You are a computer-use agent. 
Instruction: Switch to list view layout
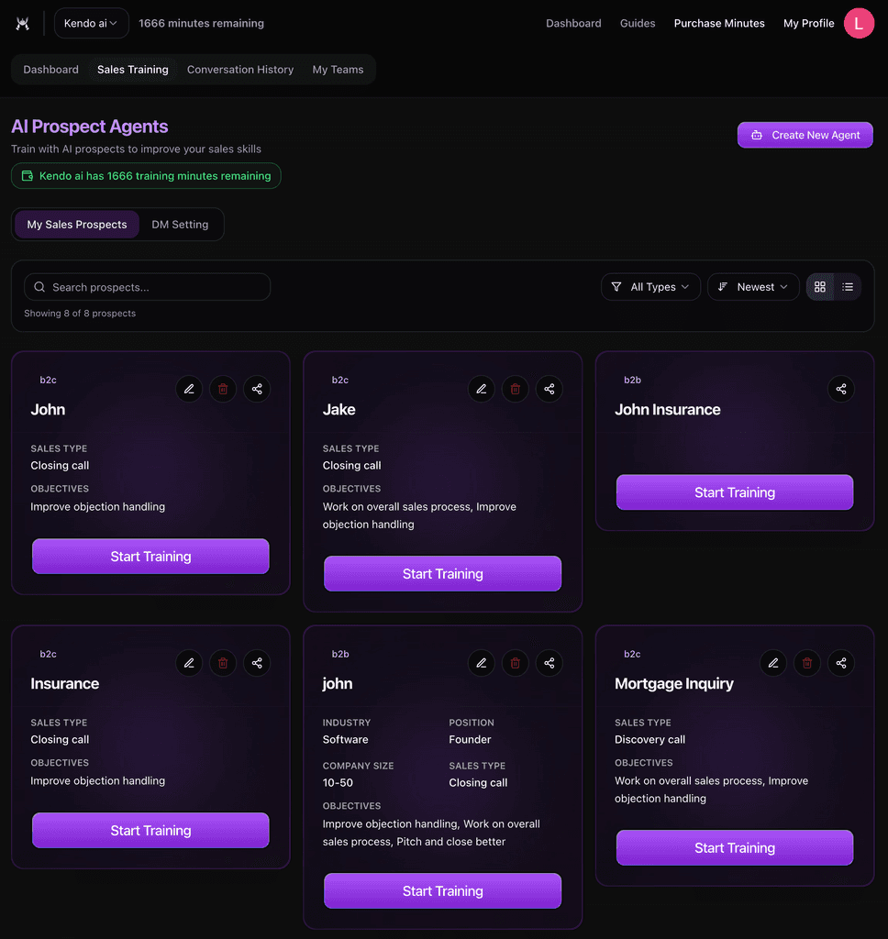coord(848,287)
